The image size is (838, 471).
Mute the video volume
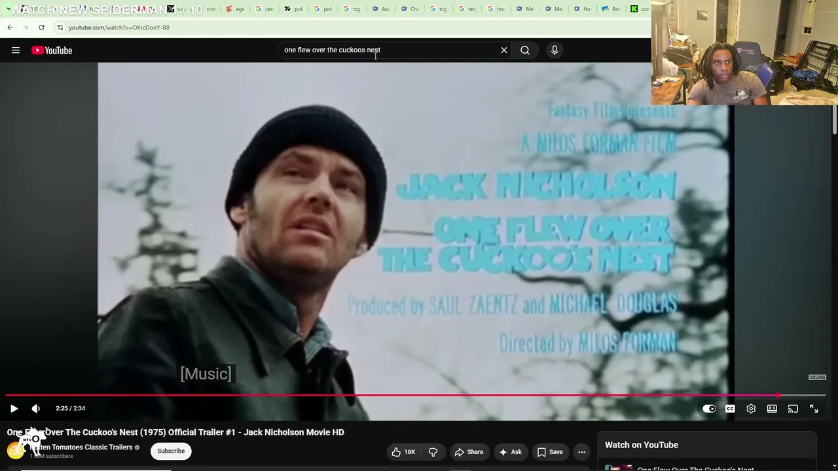(36, 408)
